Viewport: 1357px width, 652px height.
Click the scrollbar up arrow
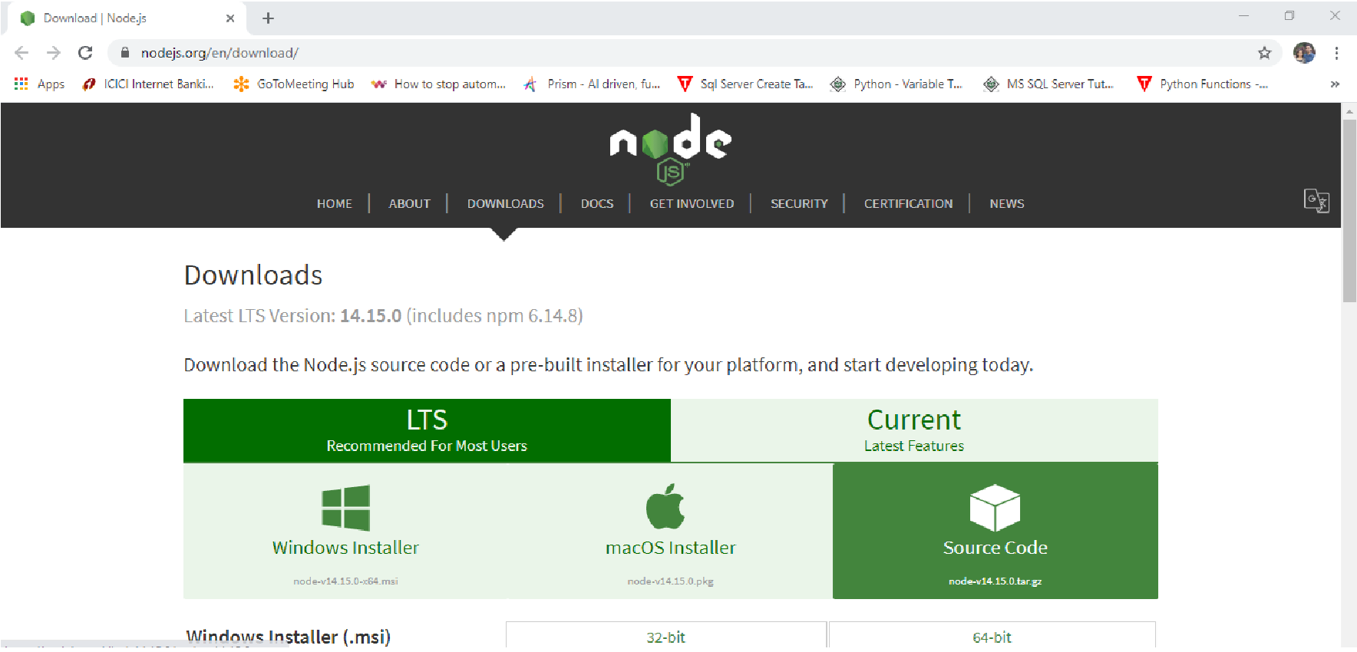pos(1349,112)
